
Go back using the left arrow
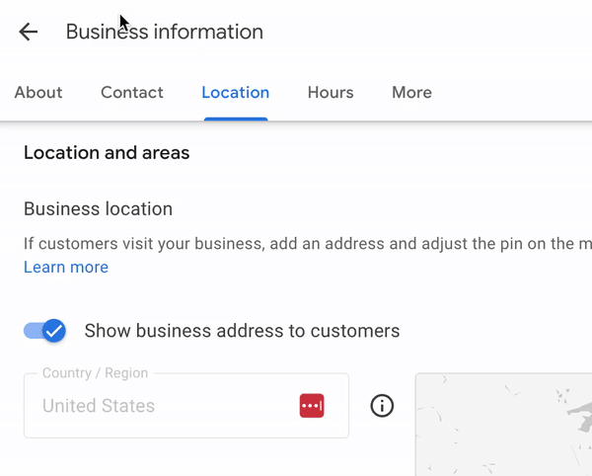click(x=29, y=32)
